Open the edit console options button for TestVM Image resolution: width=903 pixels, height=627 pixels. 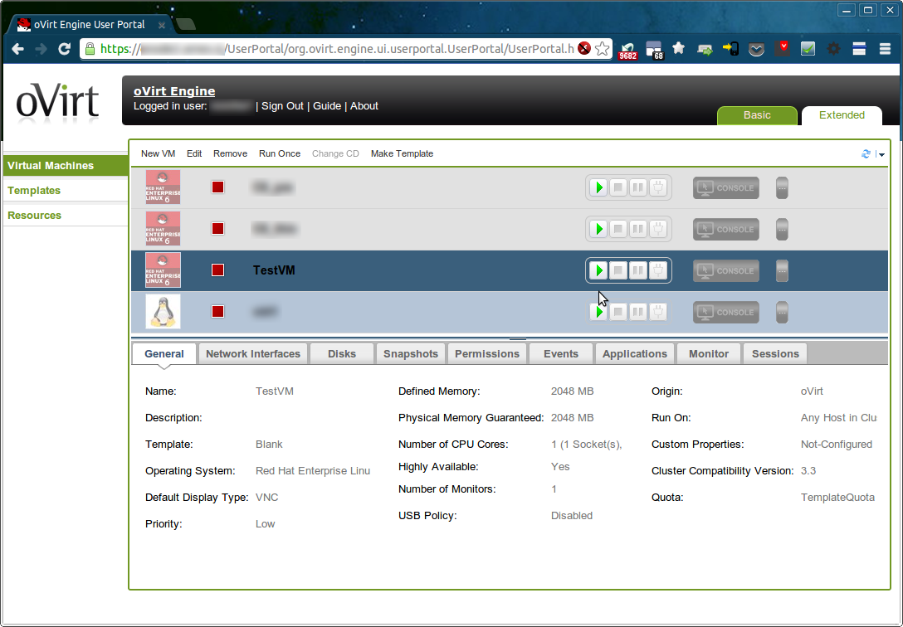(782, 270)
